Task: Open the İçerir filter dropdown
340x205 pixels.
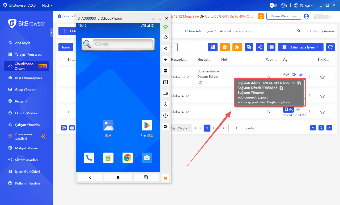Action: [x=211, y=31]
